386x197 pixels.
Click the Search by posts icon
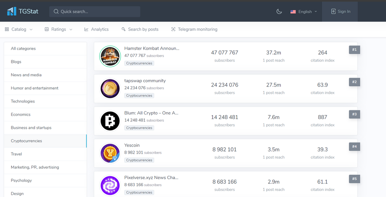point(124,29)
